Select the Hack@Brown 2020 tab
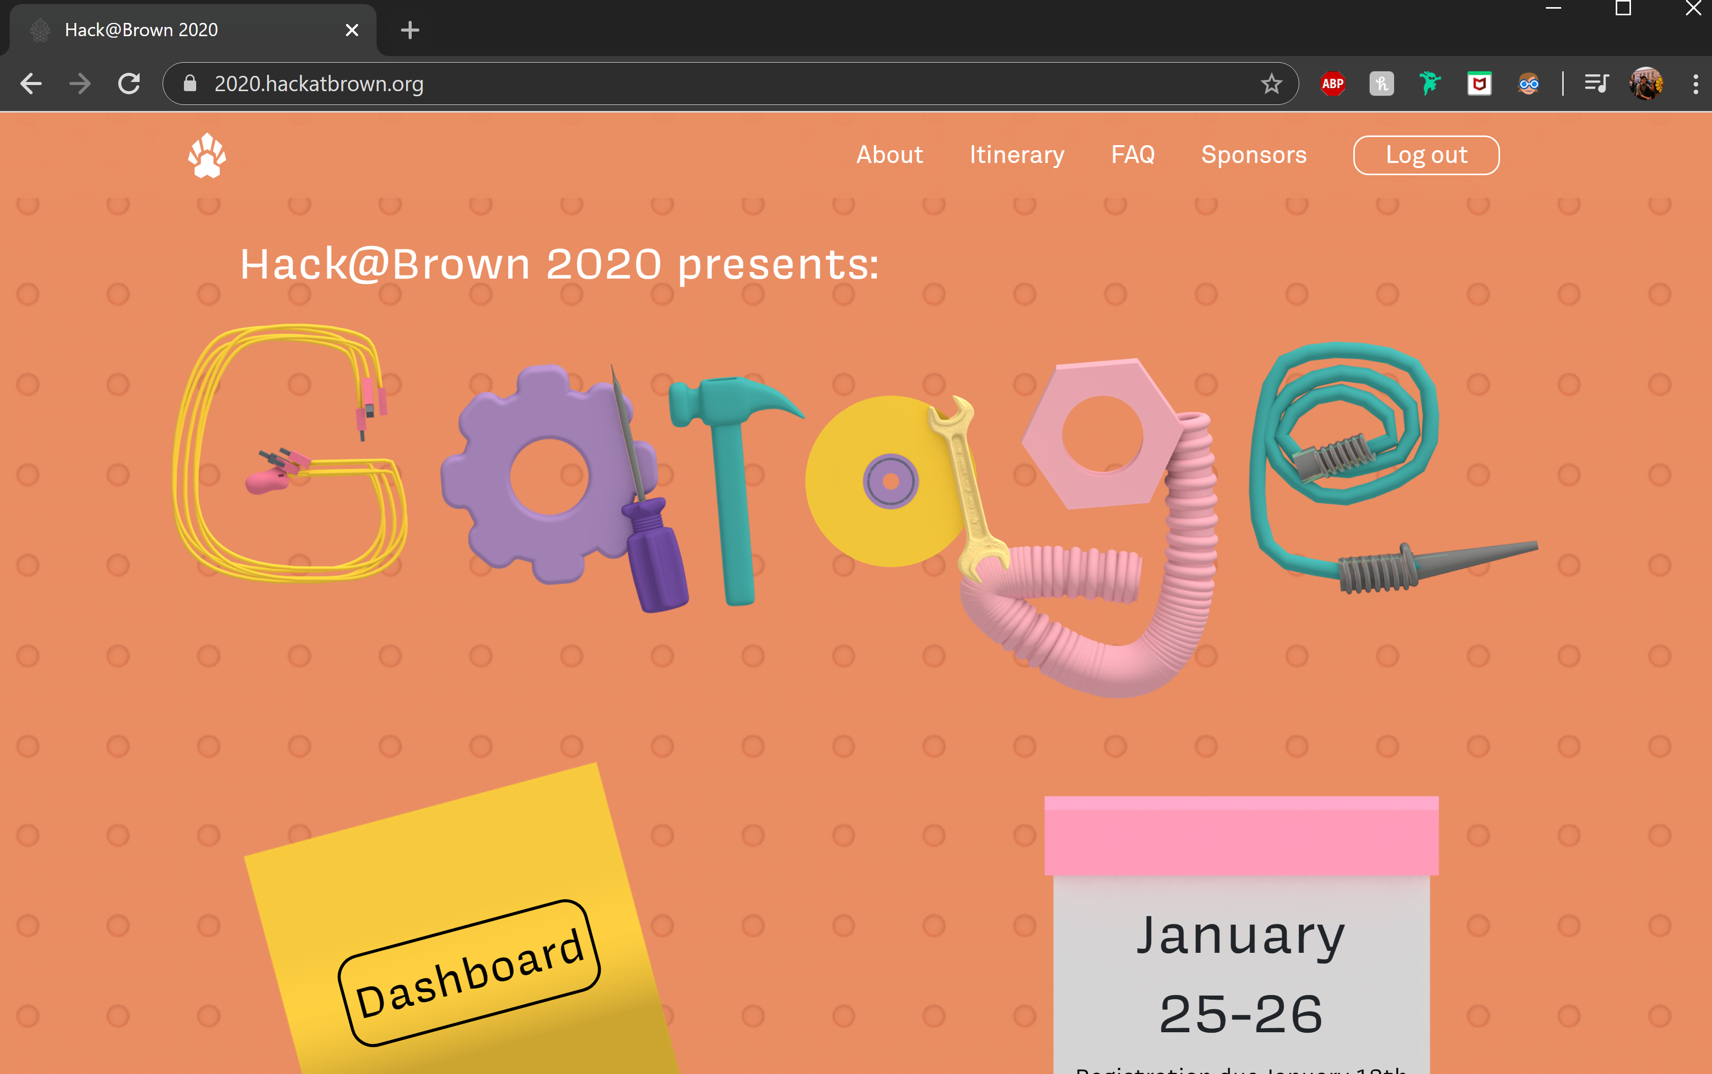The width and height of the screenshot is (1712, 1074). [192, 30]
